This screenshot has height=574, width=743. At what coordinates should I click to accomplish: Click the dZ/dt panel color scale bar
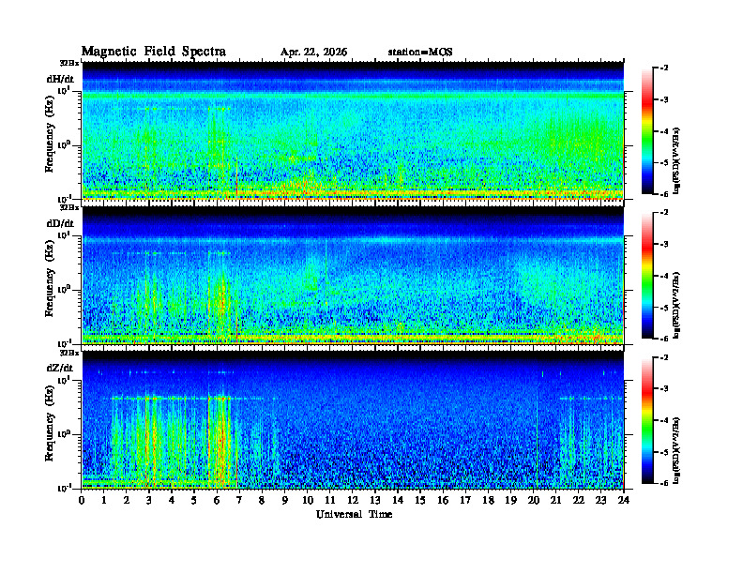point(647,420)
